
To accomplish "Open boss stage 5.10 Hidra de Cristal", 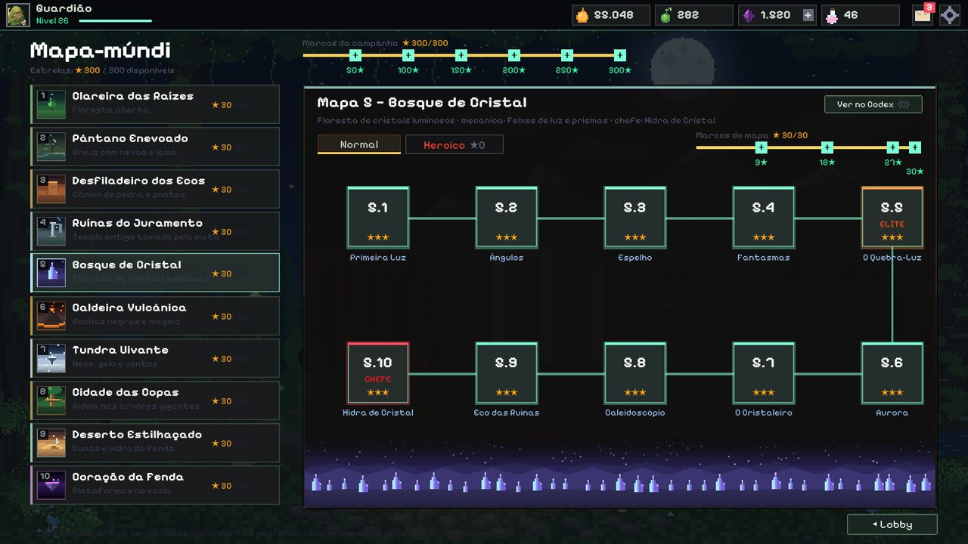I will 378,372.
